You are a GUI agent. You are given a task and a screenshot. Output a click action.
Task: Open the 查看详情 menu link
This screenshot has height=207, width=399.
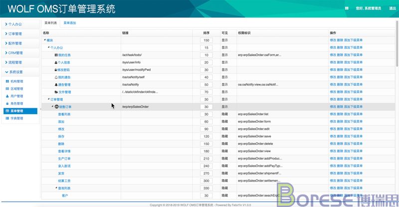click(x=64, y=151)
